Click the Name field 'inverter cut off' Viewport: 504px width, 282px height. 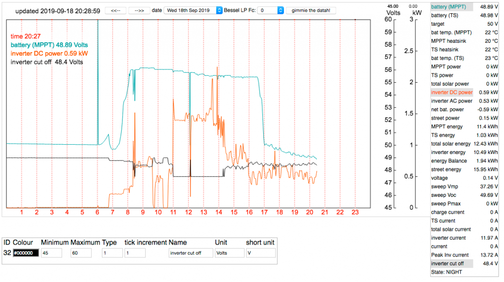coord(190,253)
